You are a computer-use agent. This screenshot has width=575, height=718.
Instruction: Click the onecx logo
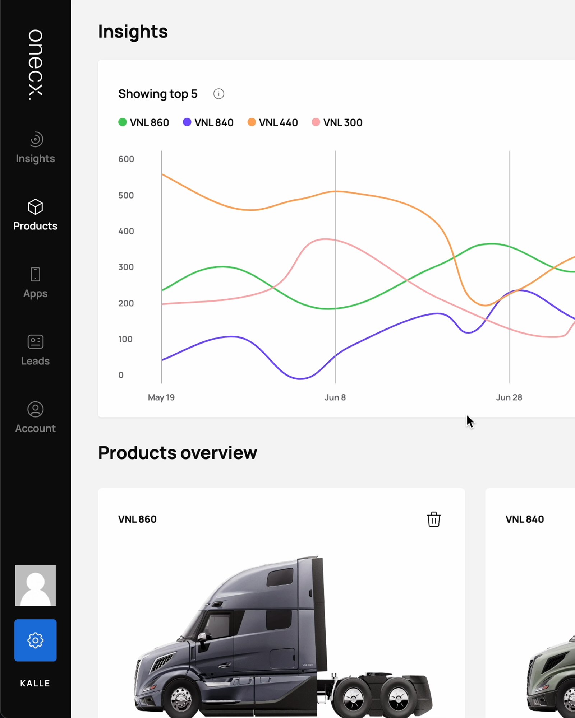36,65
